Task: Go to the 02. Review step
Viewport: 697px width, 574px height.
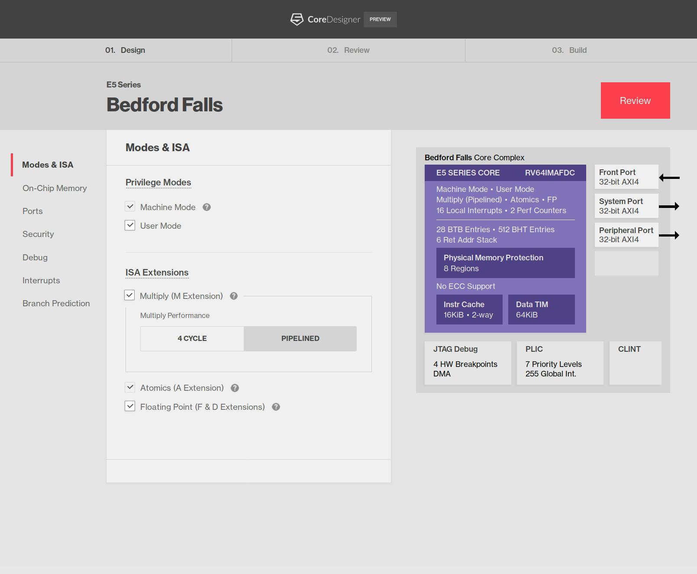Action: (x=348, y=50)
